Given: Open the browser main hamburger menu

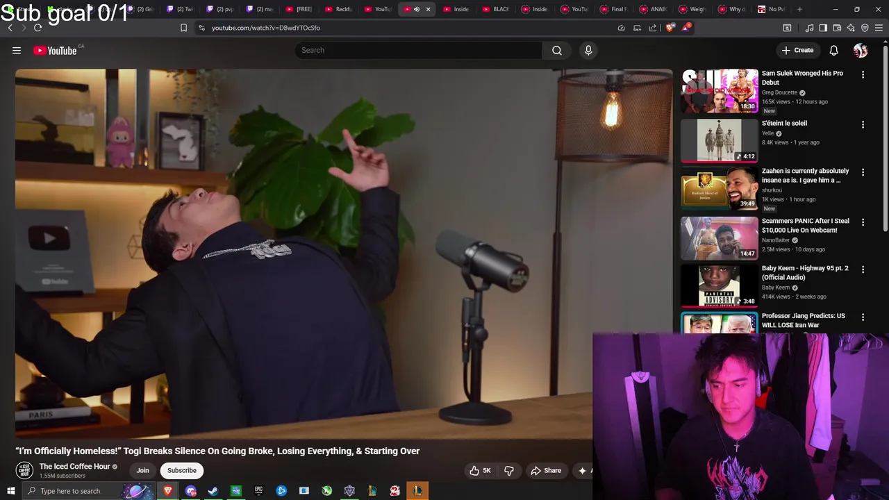Looking at the screenshot, I should pyautogui.click(x=879, y=28).
